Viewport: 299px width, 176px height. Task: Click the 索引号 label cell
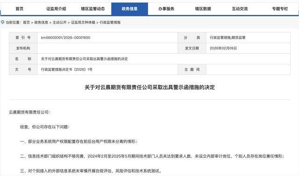point(23,38)
